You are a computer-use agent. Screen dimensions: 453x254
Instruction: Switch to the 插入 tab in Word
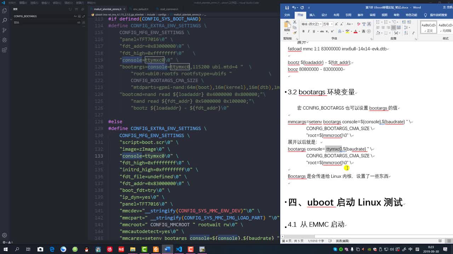(x=312, y=15)
